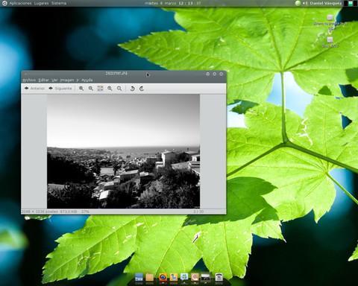Open the Imagen menu
This screenshot has width=358, height=286.
click(x=67, y=80)
